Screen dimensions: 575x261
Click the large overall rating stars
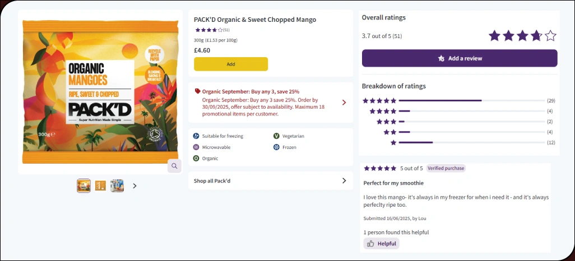(x=522, y=36)
